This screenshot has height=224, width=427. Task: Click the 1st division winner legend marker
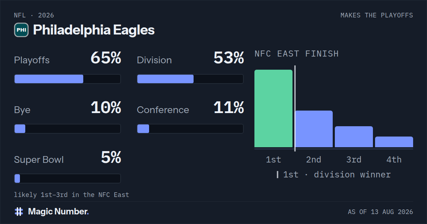point(278,175)
